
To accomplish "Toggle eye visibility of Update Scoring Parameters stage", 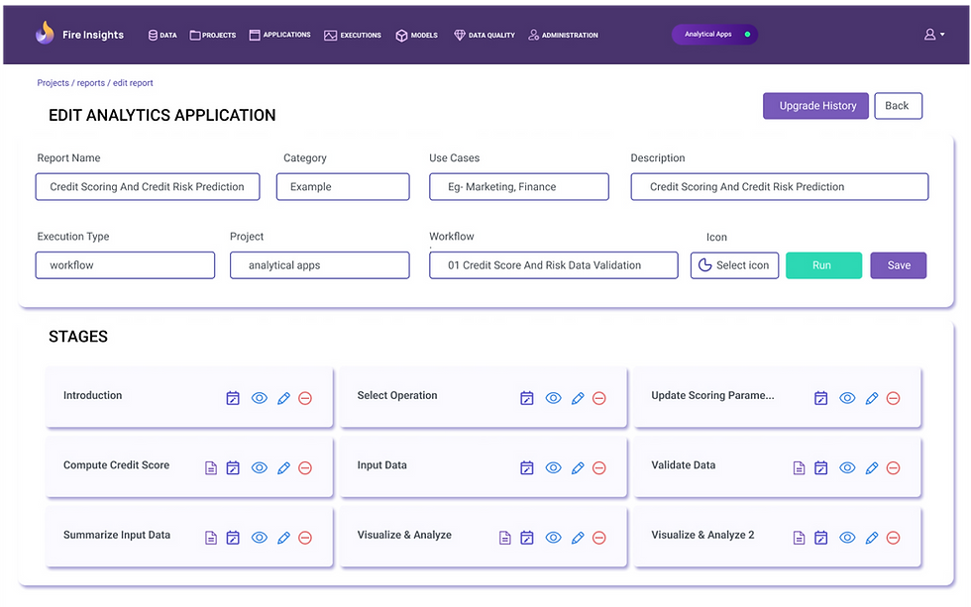I will [x=847, y=398].
